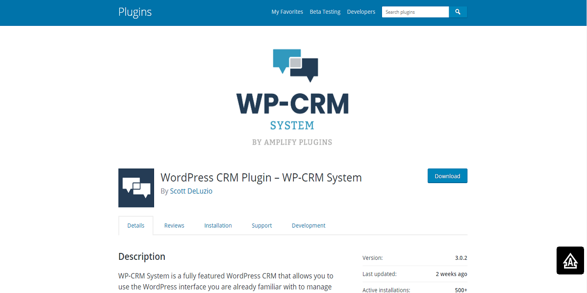Click the Active installations 500+ value
Viewport: 587px width, 293px height.
[460, 290]
